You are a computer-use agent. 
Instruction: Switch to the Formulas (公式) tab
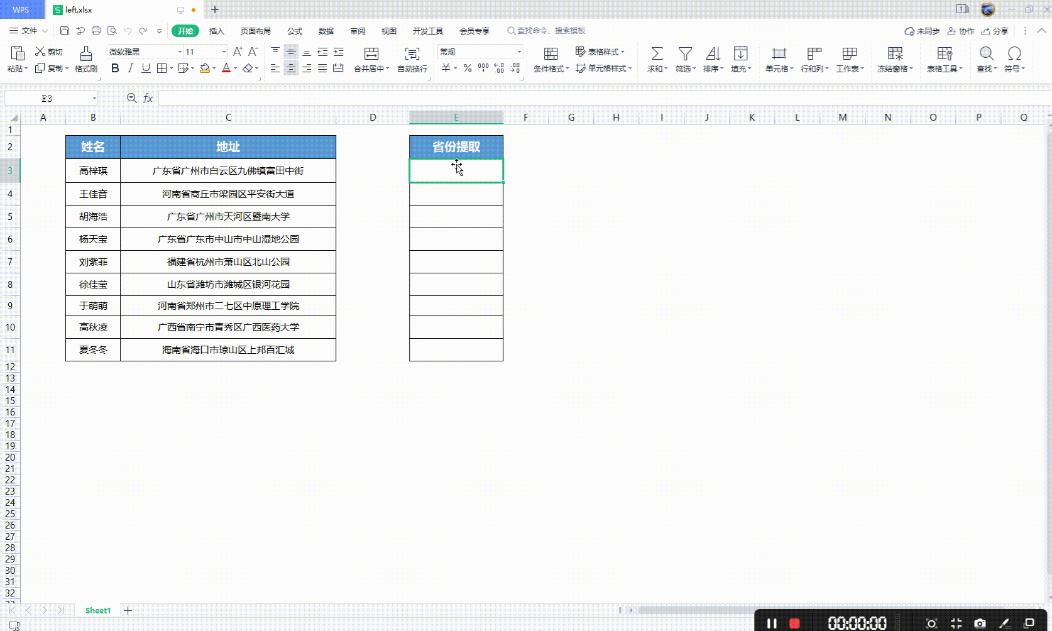tap(295, 31)
